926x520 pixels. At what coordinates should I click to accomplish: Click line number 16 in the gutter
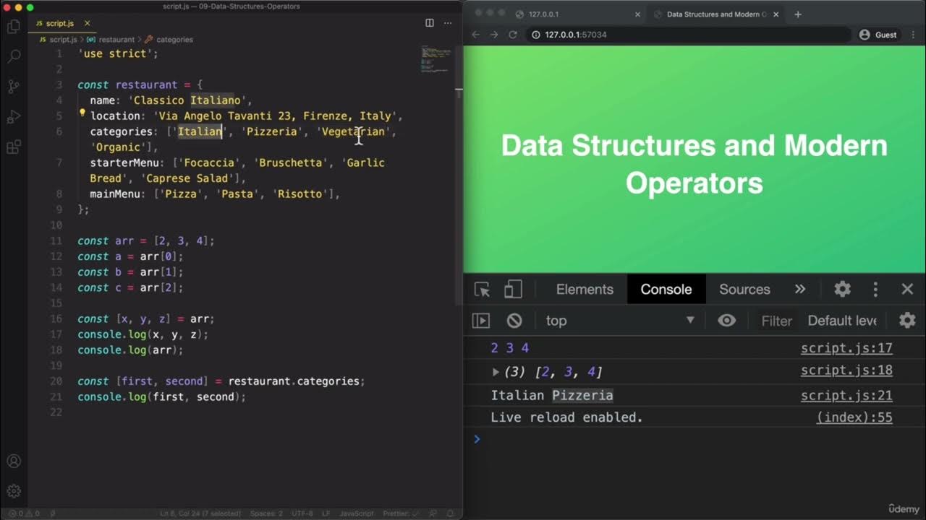[x=56, y=318]
